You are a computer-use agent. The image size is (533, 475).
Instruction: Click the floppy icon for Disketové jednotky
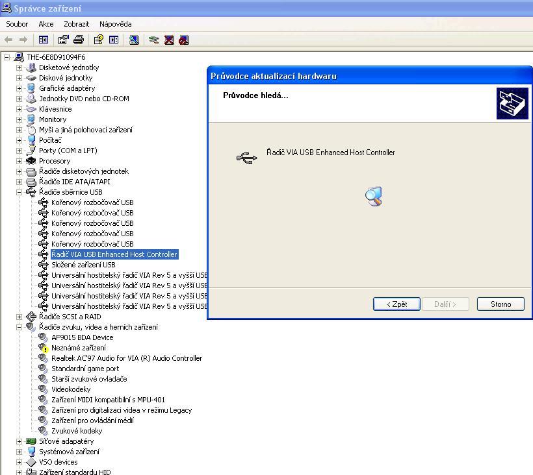click(31, 67)
